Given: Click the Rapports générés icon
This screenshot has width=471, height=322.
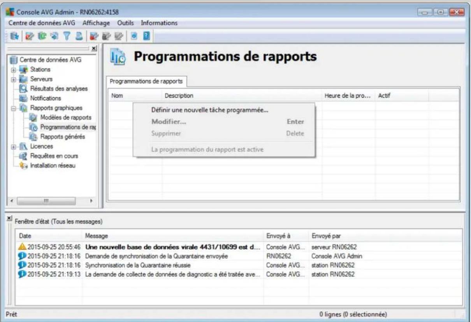Looking at the screenshot, I should pos(34,136).
